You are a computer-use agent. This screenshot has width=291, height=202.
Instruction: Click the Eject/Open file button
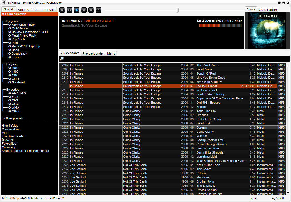pyautogui.click(x=98, y=10)
